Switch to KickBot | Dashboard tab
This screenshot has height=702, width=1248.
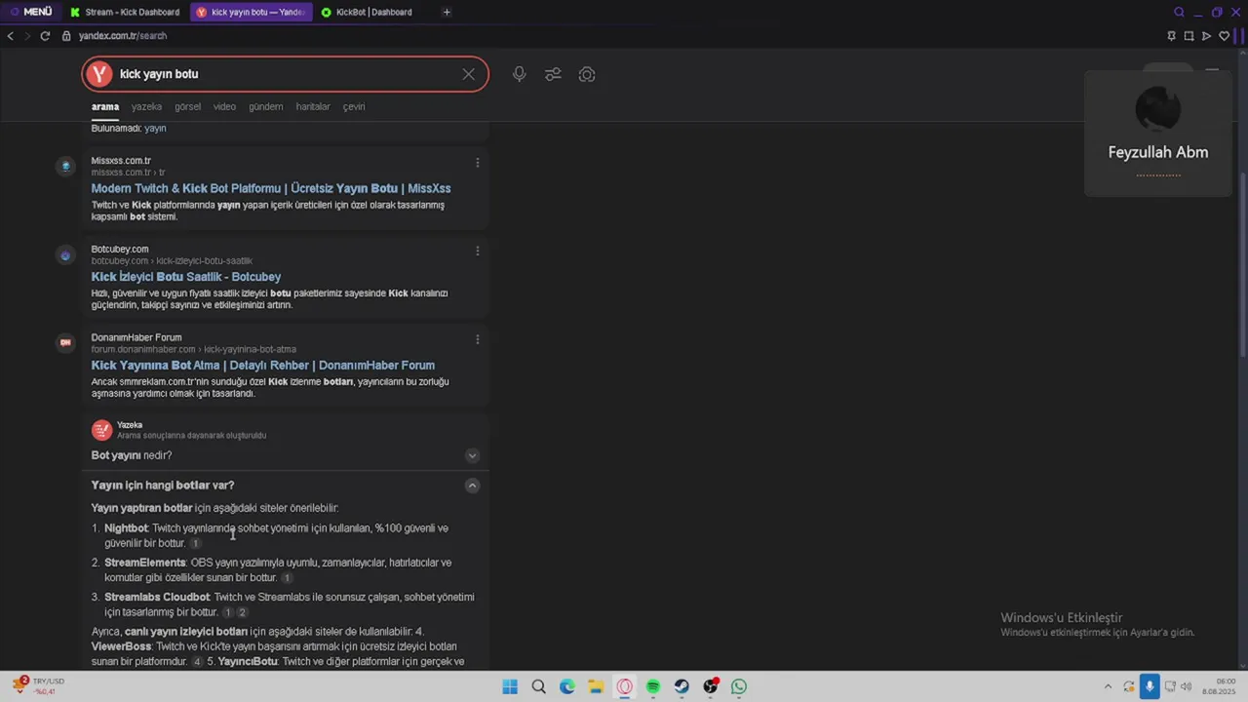368,12
